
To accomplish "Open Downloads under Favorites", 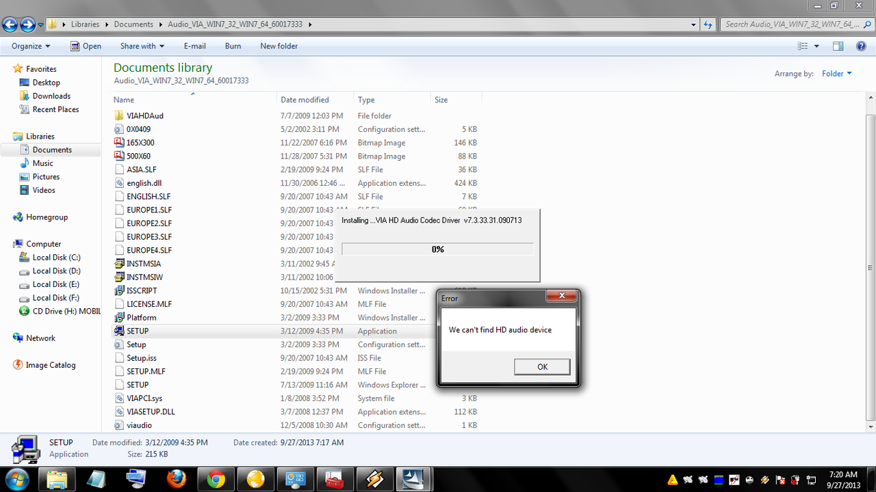I will 51,96.
